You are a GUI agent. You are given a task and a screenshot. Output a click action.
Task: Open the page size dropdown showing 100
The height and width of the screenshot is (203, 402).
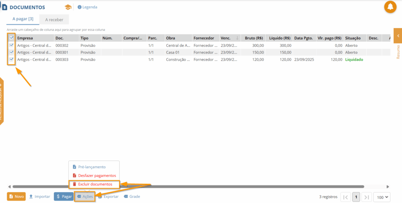(x=382, y=197)
